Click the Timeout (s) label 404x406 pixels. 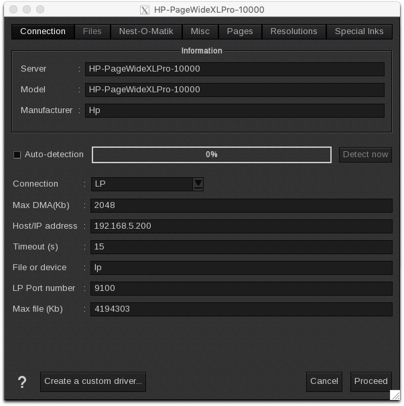pos(36,247)
